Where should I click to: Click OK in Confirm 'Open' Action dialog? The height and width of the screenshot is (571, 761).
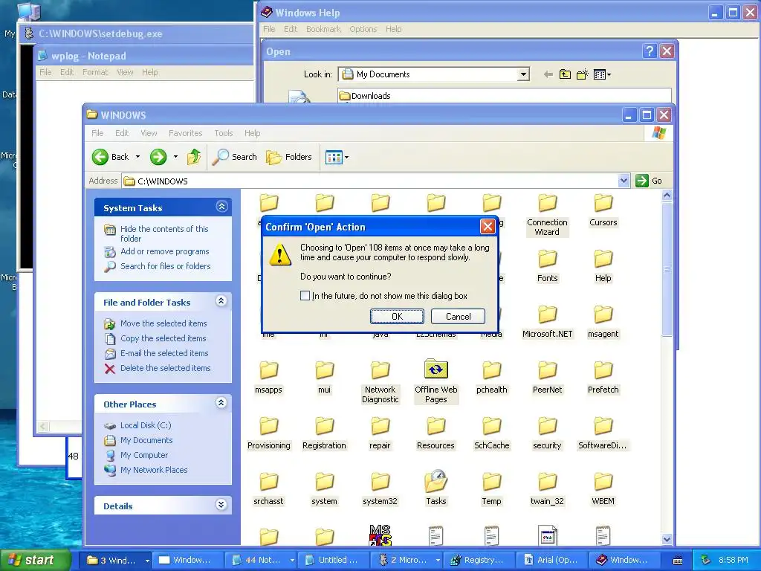click(x=397, y=317)
